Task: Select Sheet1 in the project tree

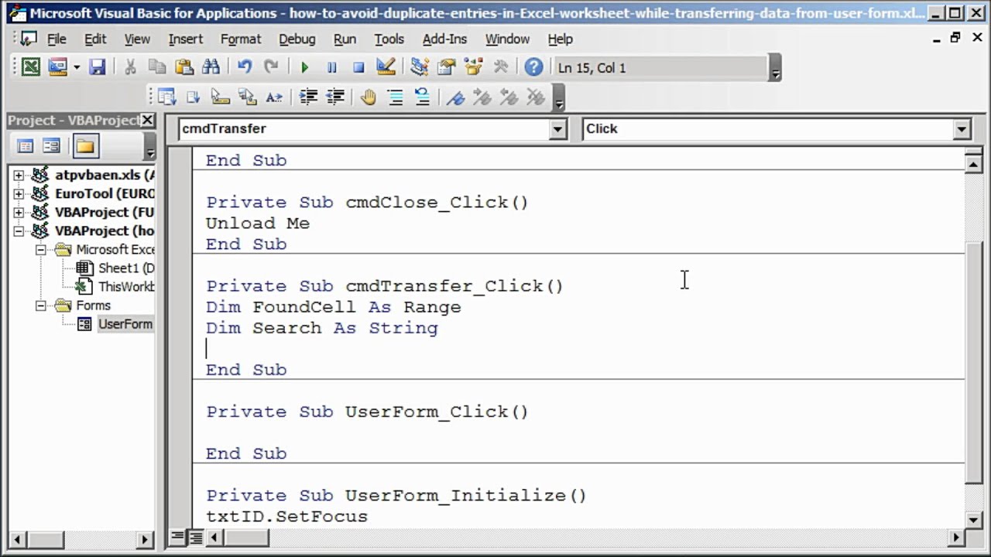Action: 124,268
